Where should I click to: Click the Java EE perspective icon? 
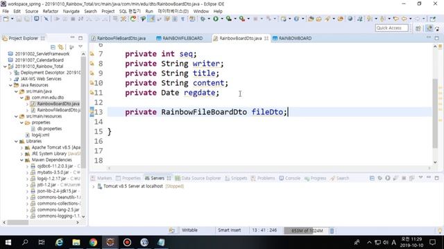(x=429, y=28)
